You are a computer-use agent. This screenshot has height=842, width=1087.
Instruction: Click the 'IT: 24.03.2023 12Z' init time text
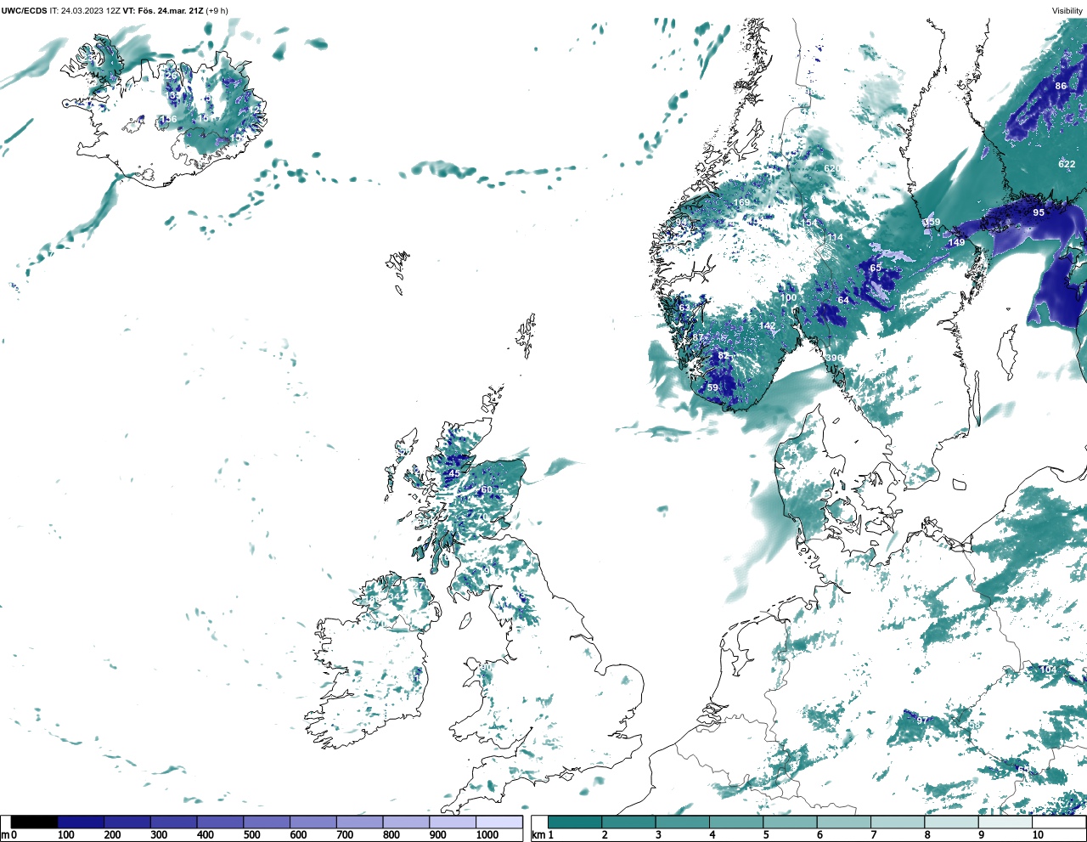pos(85,11)
